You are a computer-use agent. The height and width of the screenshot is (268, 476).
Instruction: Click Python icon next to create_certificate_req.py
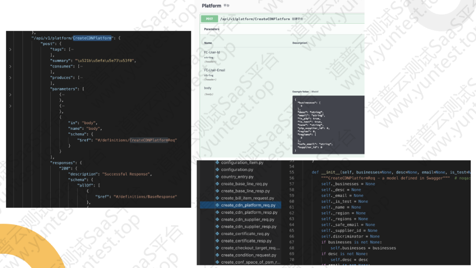coord(217,234)
